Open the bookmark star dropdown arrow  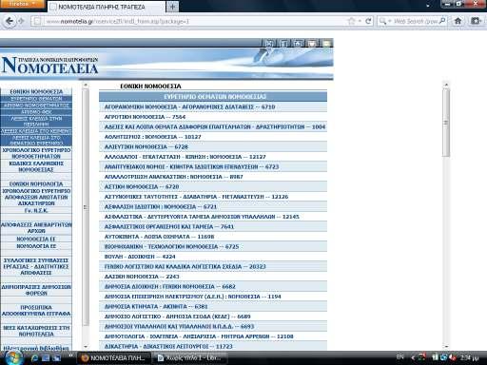coord(360,21)
